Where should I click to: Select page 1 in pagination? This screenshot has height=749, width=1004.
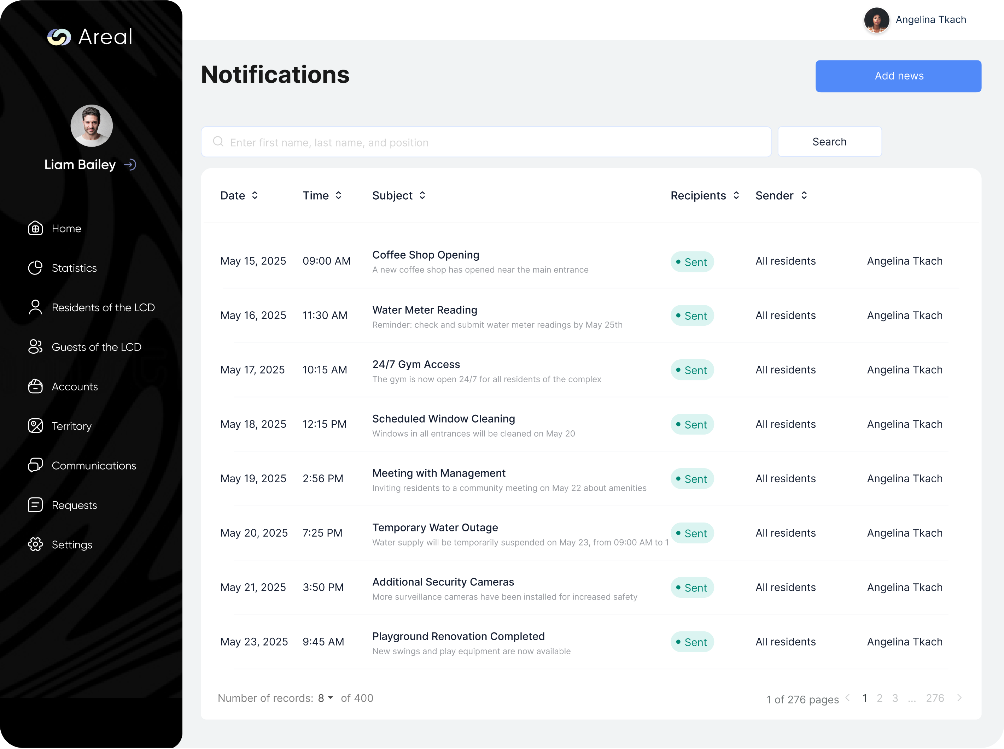tap(865, 698)
